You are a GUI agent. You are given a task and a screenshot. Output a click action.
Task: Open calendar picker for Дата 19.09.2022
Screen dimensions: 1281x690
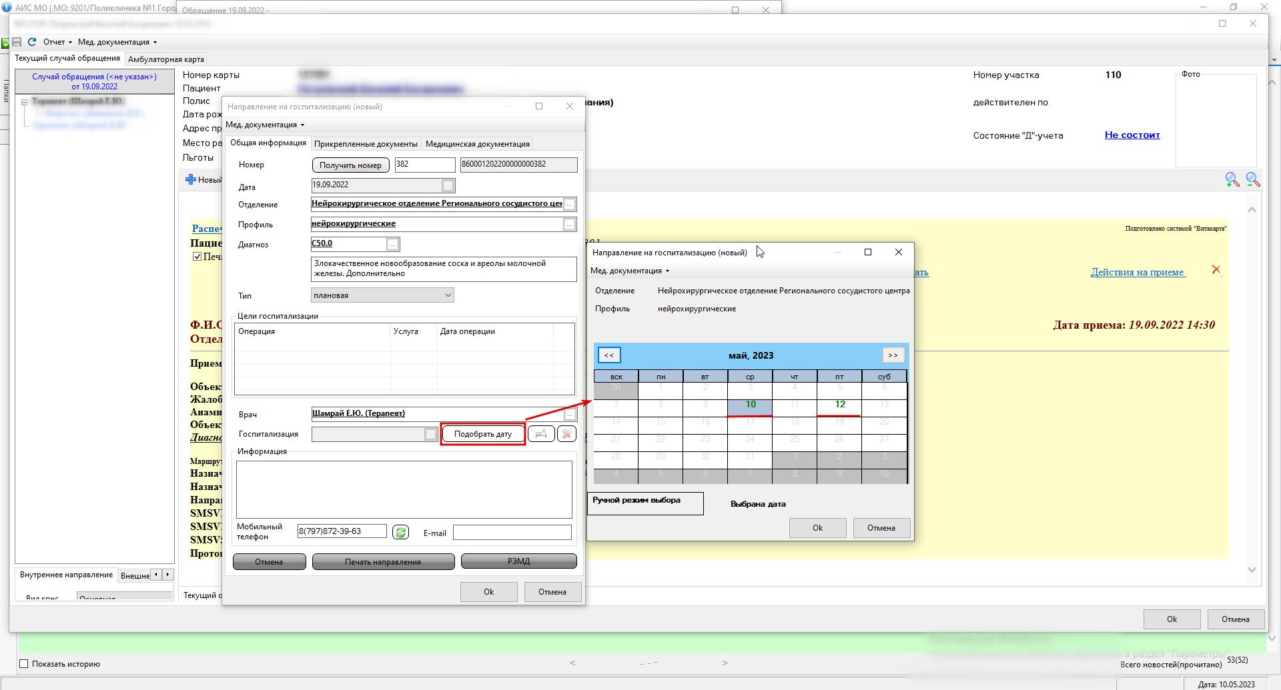click(x=448, y=186)
